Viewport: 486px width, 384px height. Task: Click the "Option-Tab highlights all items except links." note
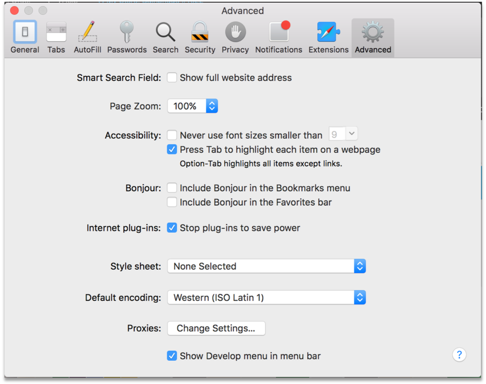point(261,164)
